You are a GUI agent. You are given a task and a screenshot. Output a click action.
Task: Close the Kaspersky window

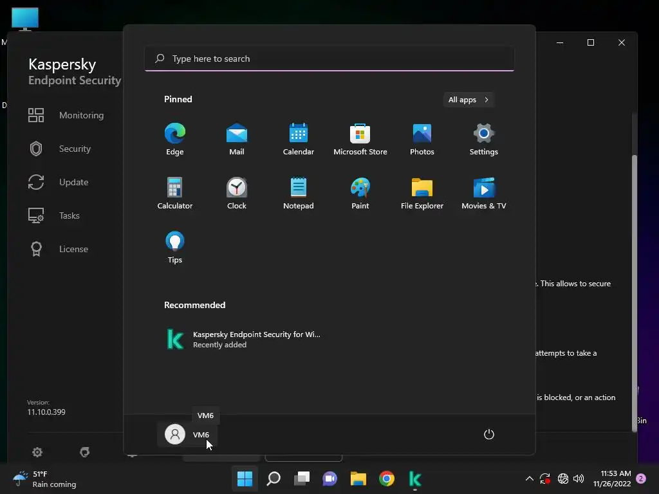pos(622,42)
